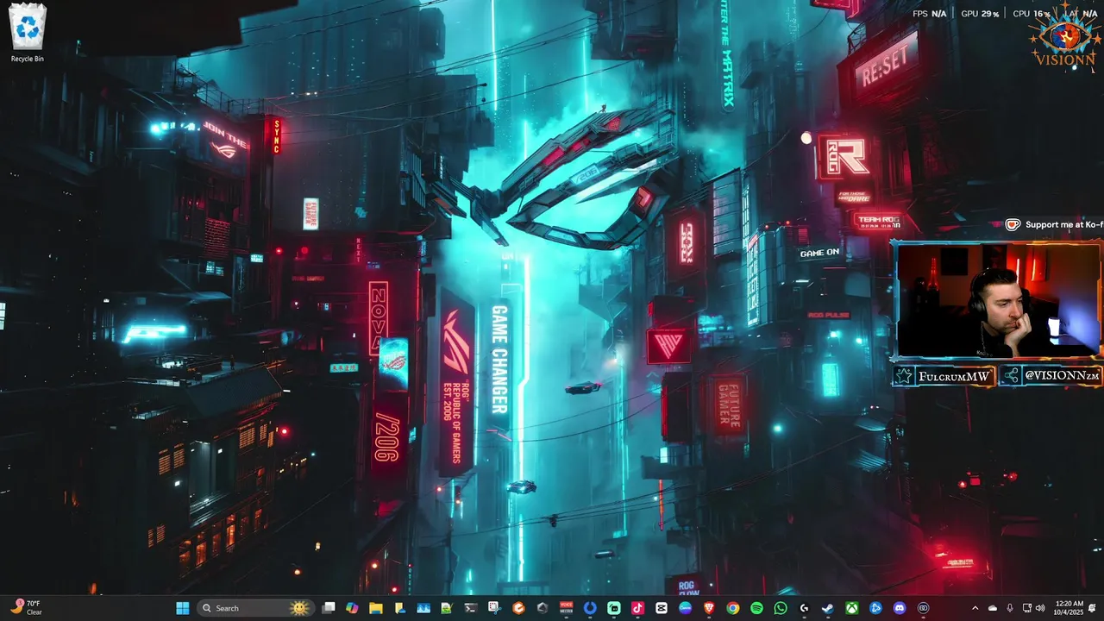Open the weather widget showing 70°F Clear

click(26, 608)
